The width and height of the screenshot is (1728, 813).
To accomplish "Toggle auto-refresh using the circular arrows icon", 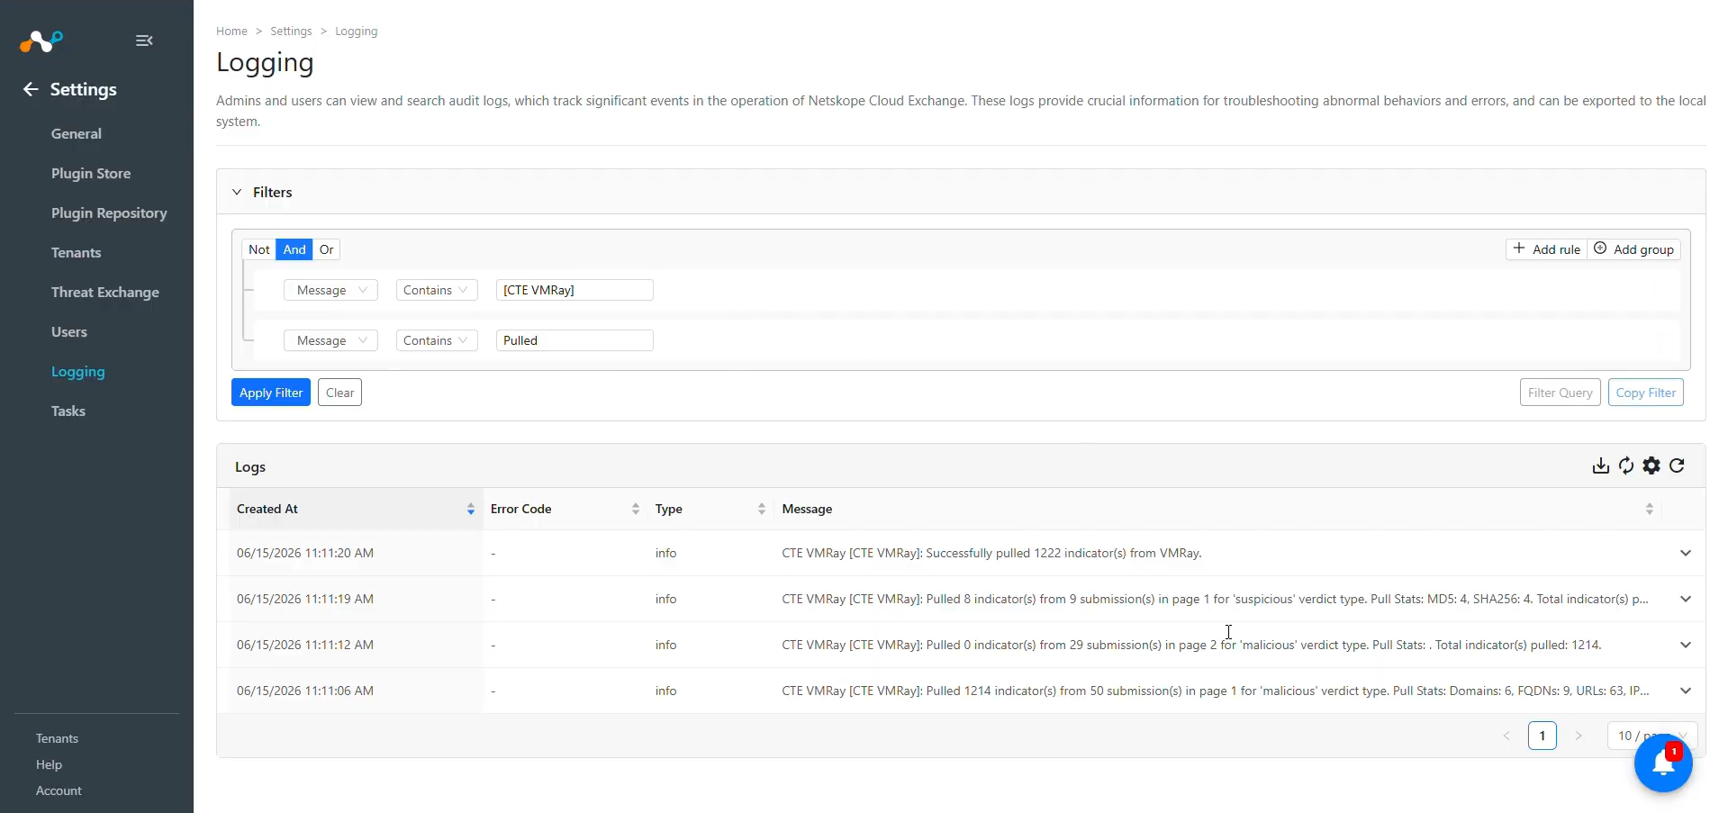I will (x=1625, y=465).
